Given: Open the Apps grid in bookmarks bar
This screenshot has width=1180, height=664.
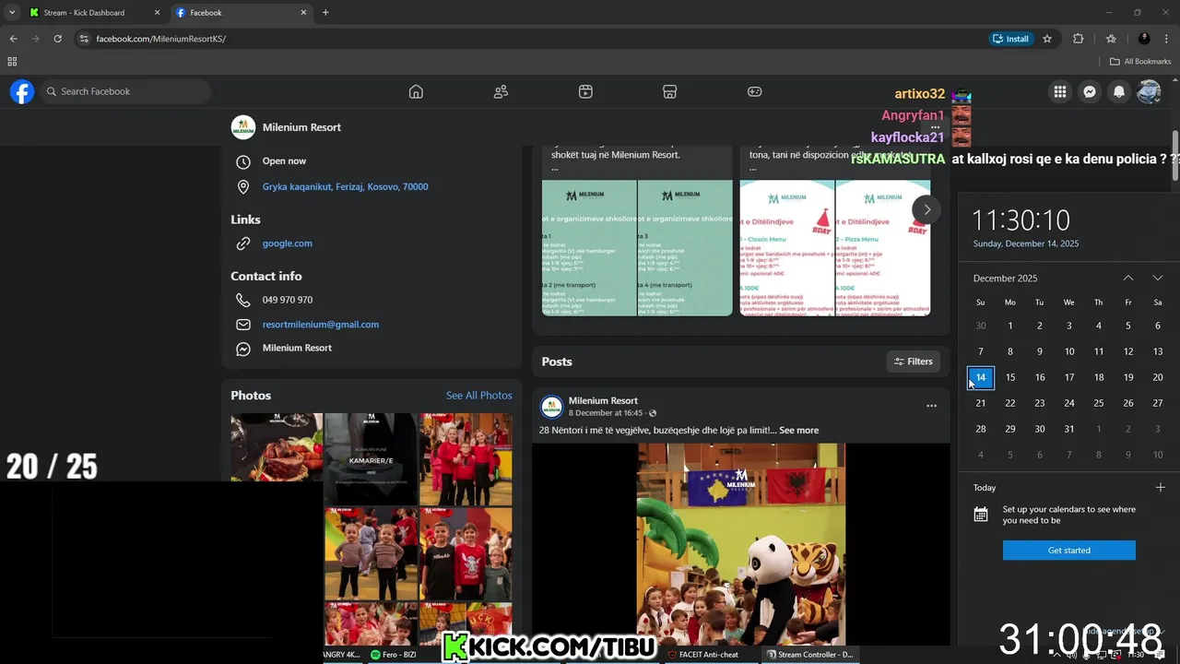Looking at the screenshot, I should tap(12, 62).
